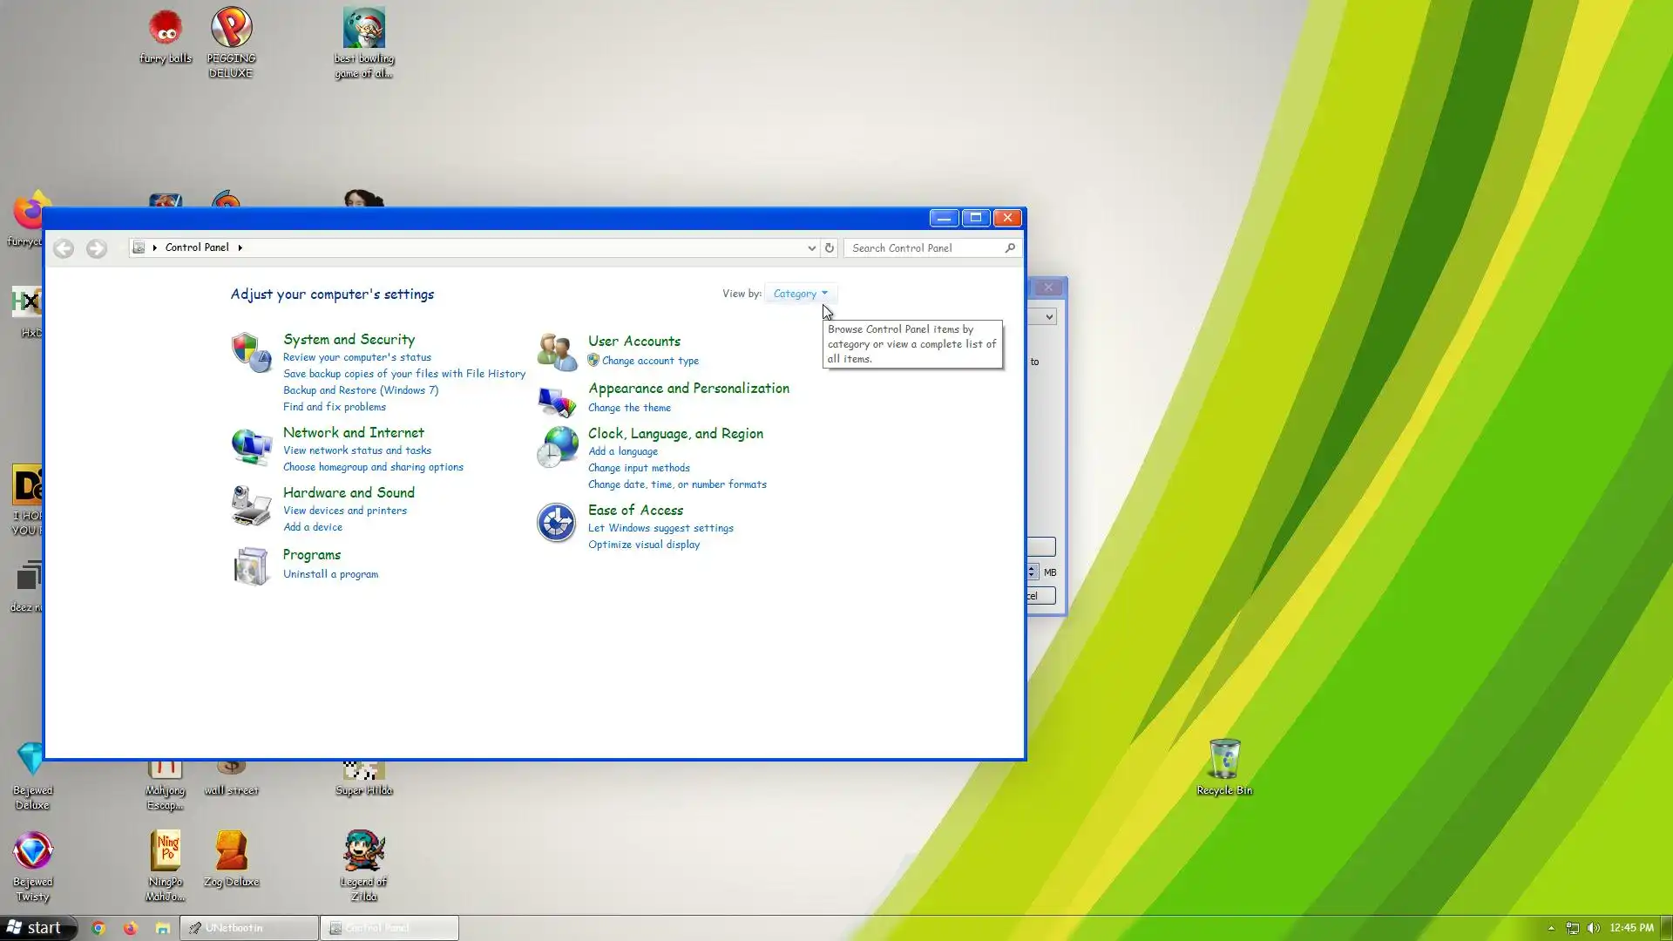This screenshot has height=941, width=1673.
Task: Click the Programs category icon
Action: point(251,566)
